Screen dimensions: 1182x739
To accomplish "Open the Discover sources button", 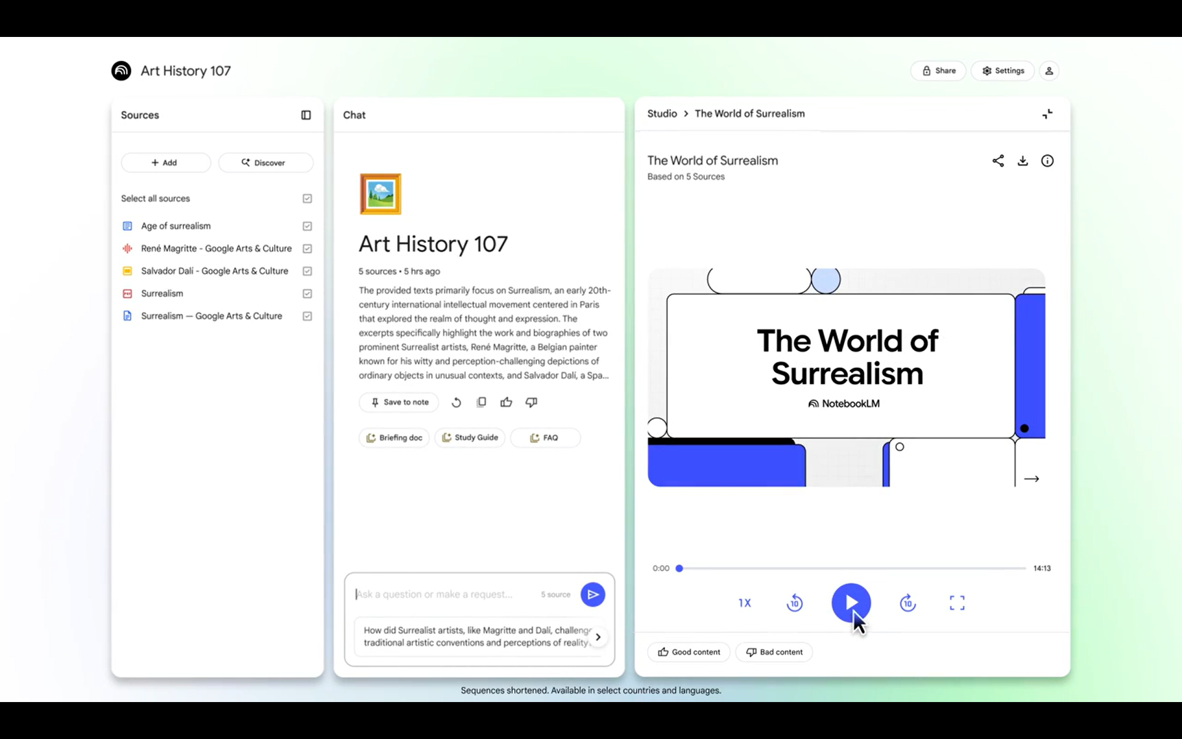I will (x=265, y=163).
